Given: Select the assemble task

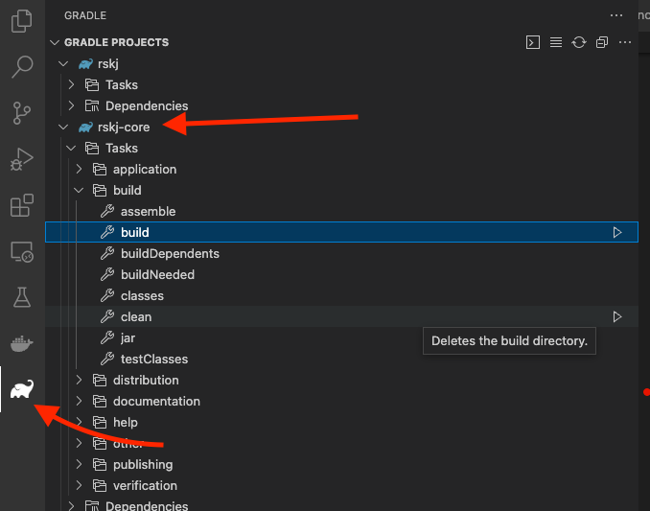Looking at the screenshot, I should point(148,211).
